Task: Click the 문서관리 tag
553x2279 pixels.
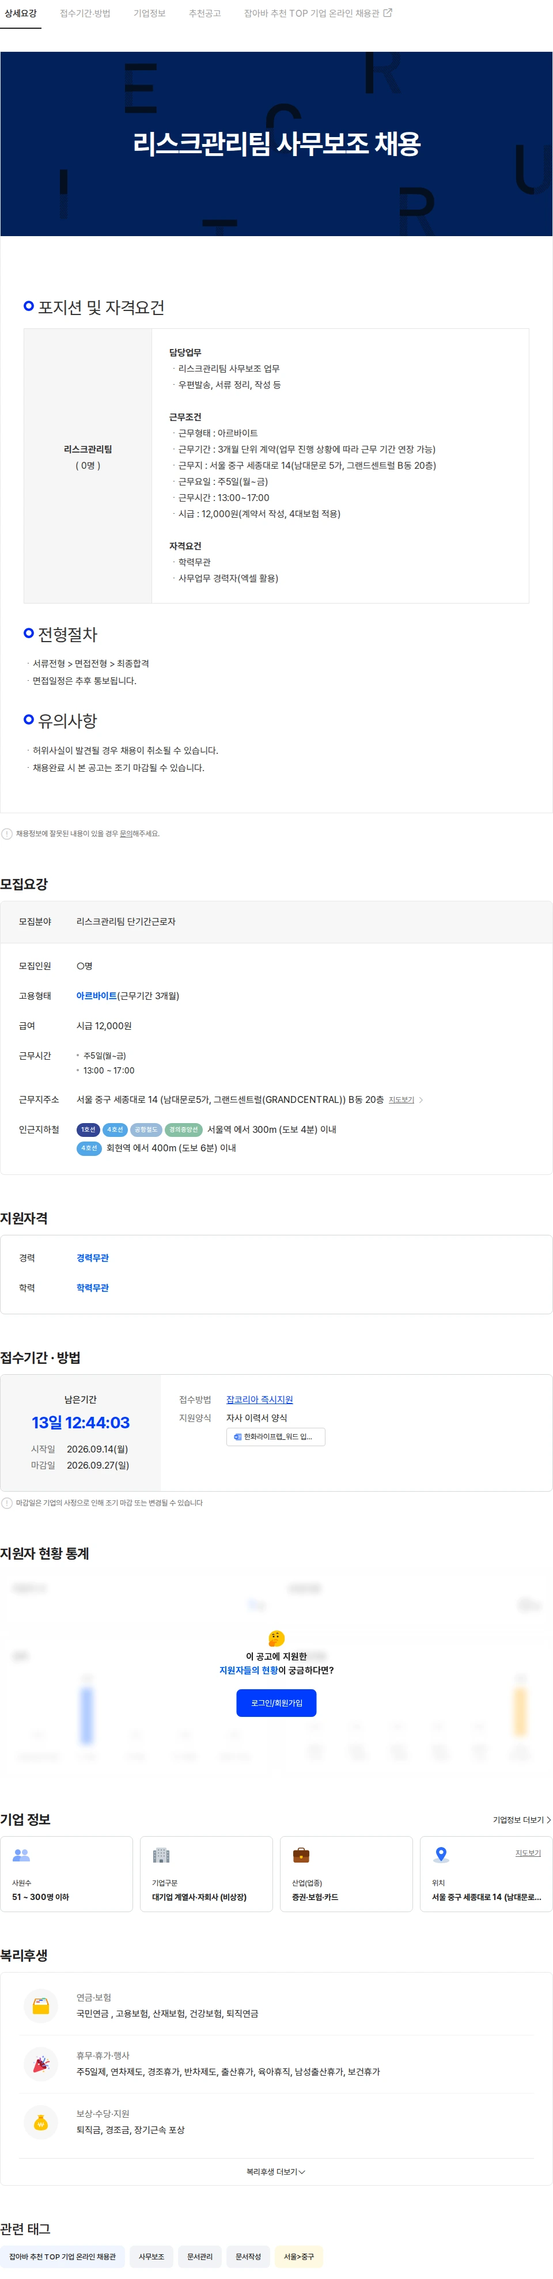Action: tap(200, 2257)
